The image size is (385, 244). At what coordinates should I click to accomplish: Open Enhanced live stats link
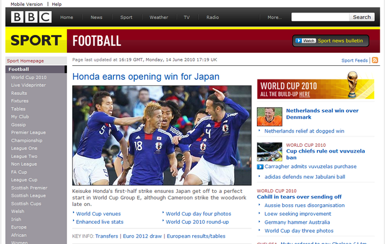(100, 222)
